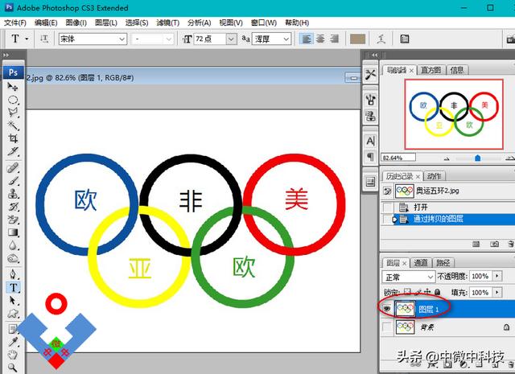
Task: Toggle lock transparent pixels in Layers panel
Action: [407, 292]
